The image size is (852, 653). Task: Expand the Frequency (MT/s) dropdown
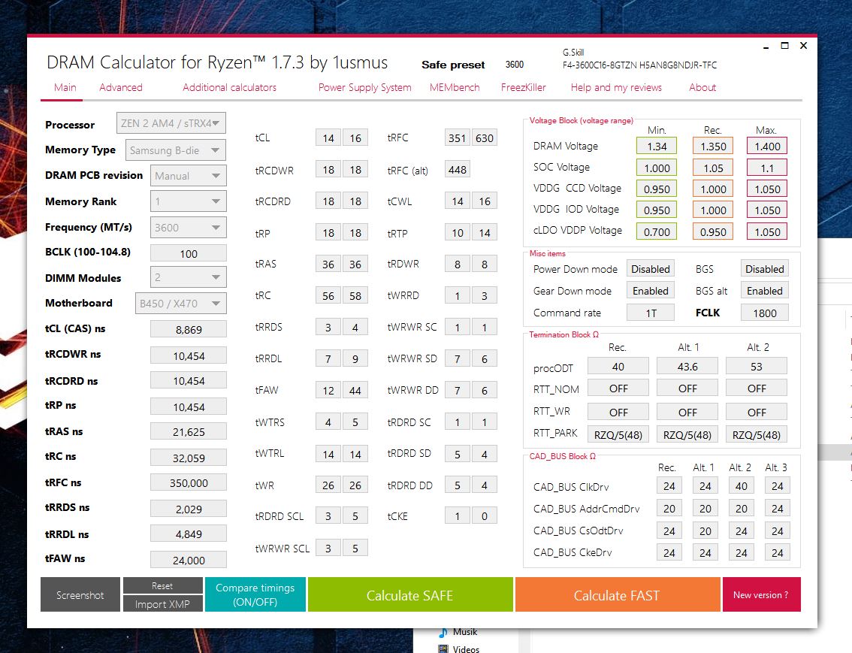click(x=188, y=228)
